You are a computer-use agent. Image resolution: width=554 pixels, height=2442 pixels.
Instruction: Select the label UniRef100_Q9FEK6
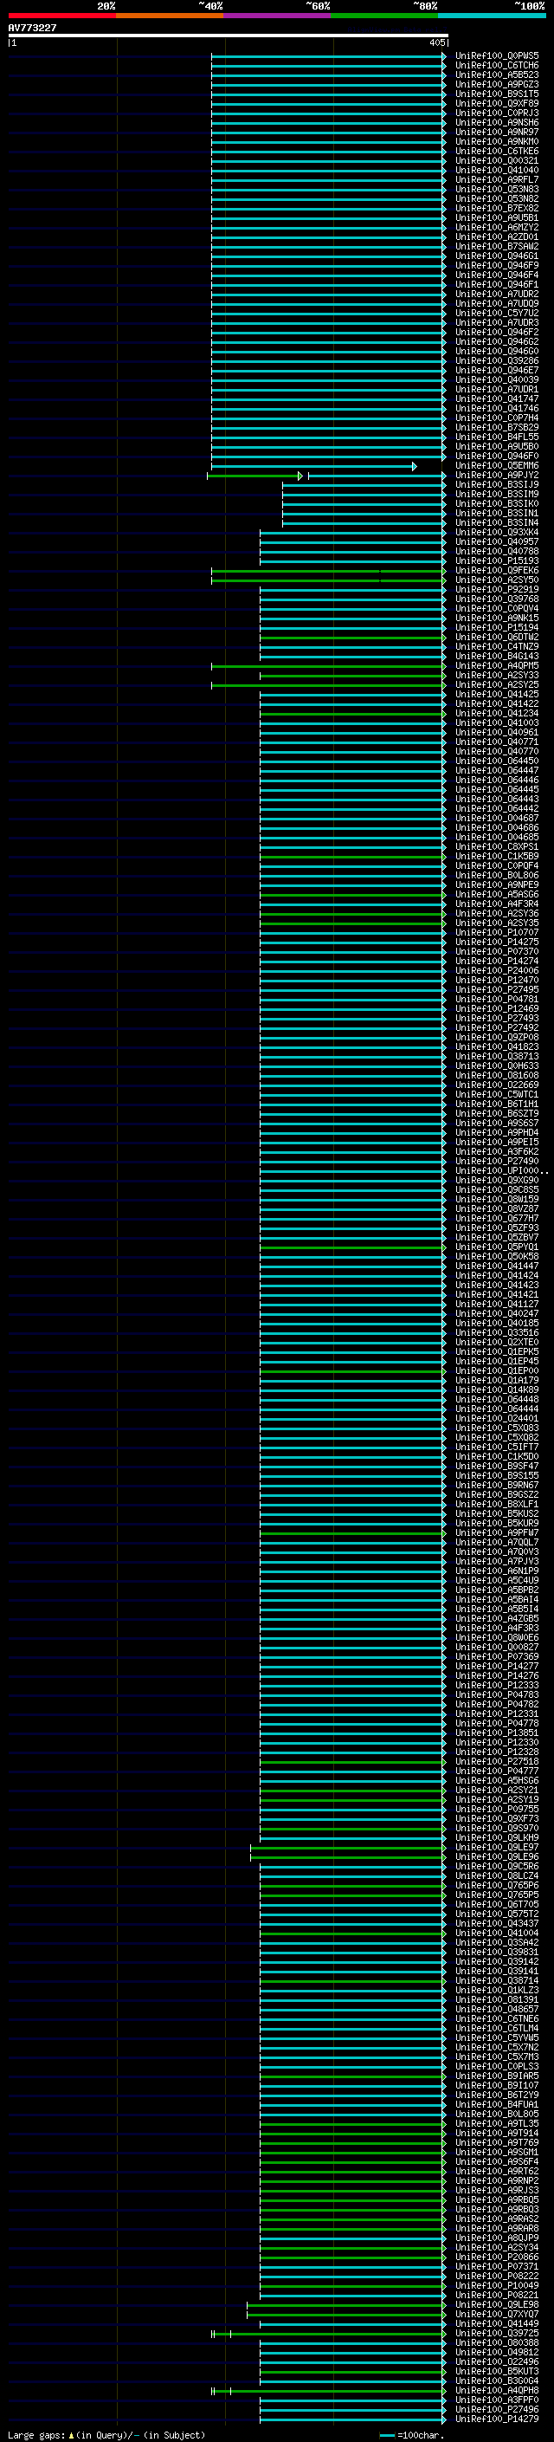(497, 570)
